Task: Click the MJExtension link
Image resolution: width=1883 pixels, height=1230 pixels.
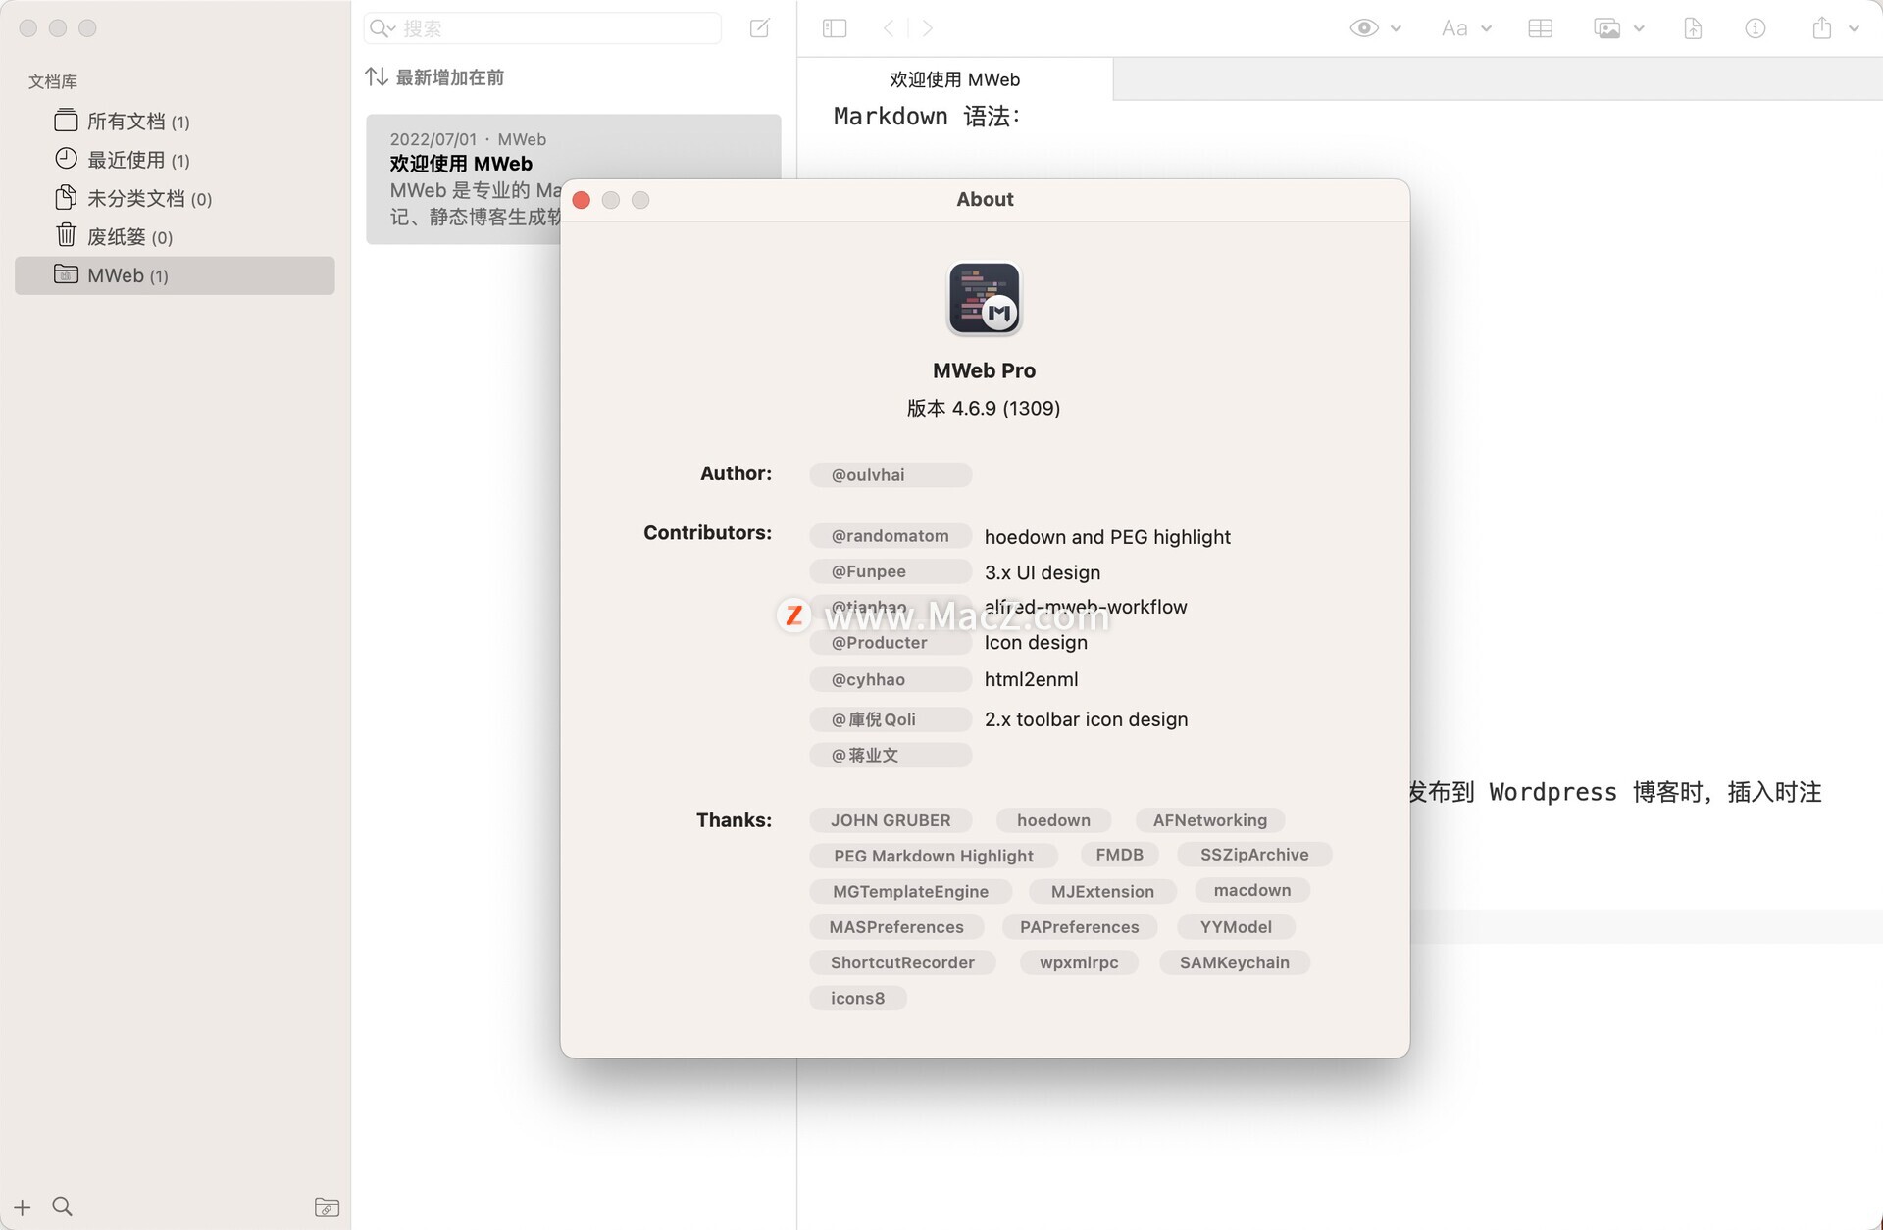Action: click(1102, 892)
